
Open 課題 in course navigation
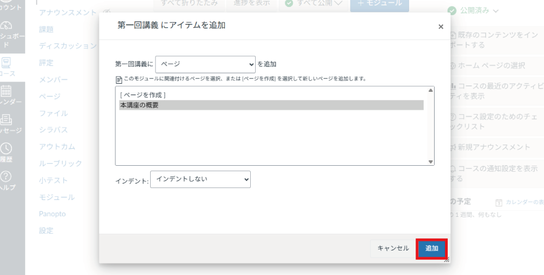click(x=46, y=29)
